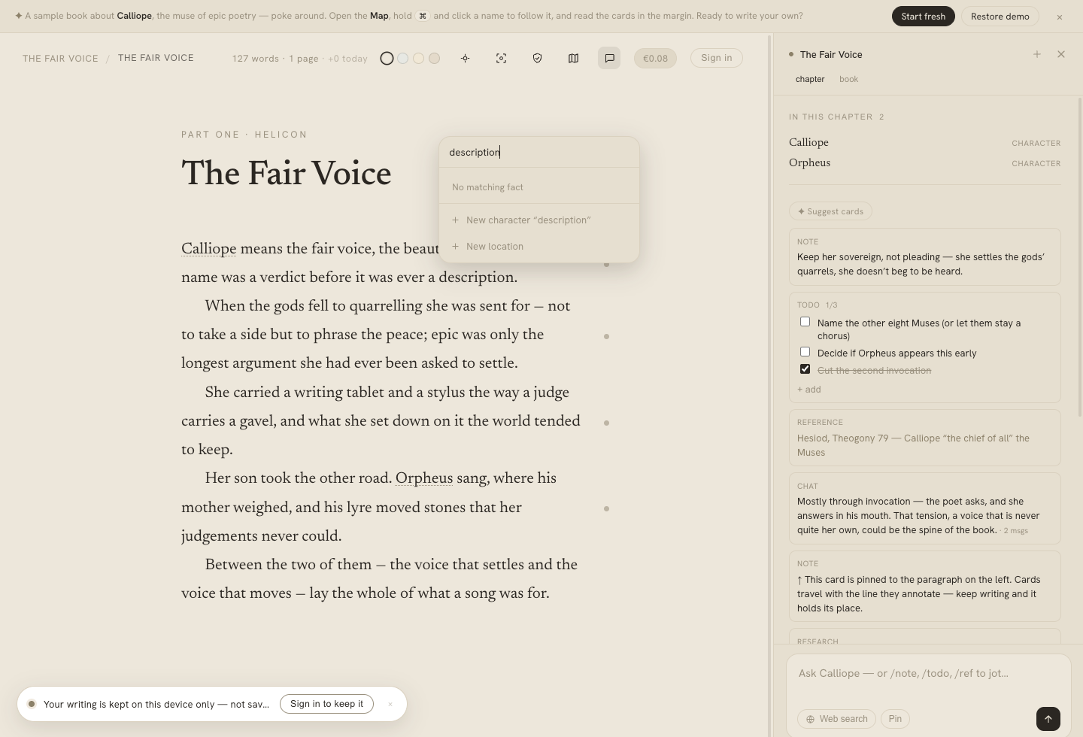Open the 'Mostly through invocation' chat card

(x=925, y=508)
